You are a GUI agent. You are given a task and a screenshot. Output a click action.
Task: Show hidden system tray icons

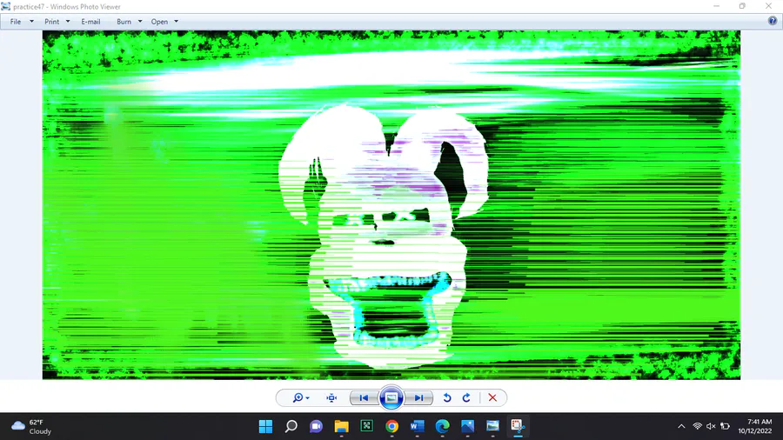point(681,426)
